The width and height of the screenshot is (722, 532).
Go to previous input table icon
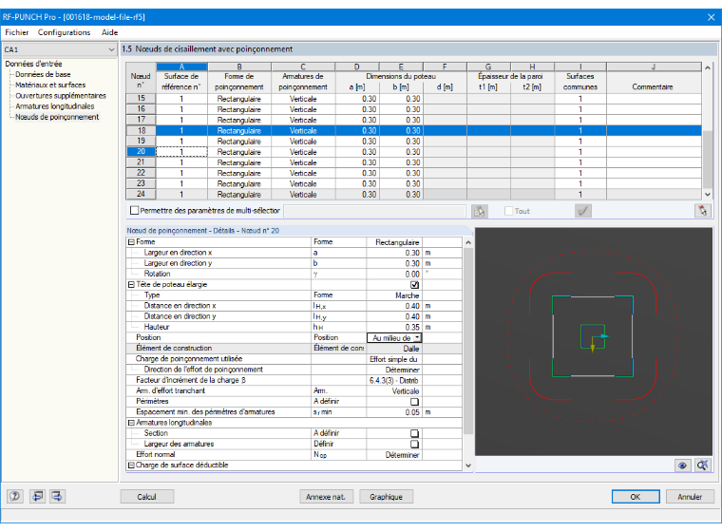coord(37,496)
